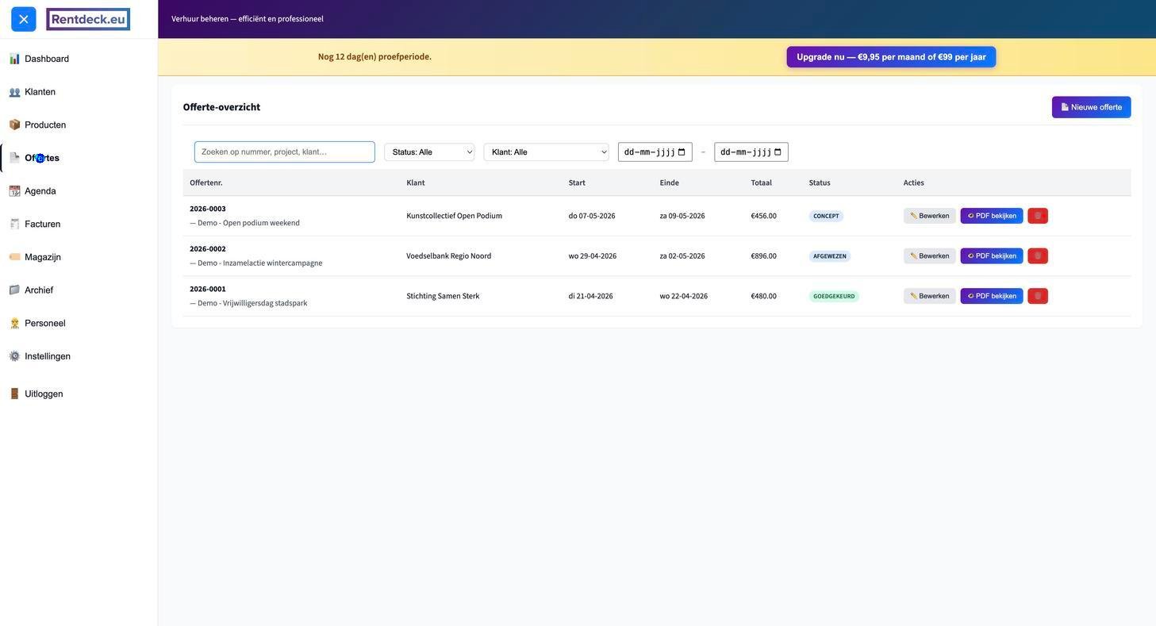The width and height of the screenshot is (1156, 626).
Task: Click the Agenda calendar icon
Action: 14,191
